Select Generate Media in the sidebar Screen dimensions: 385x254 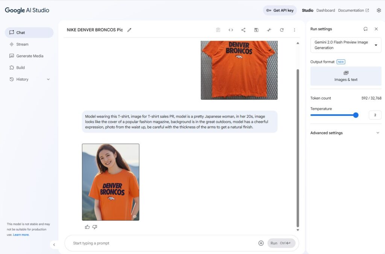coord(29,56)
